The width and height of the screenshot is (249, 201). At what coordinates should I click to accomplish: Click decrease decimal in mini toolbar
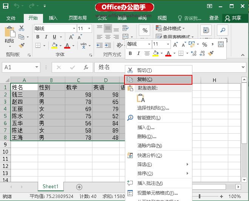coord(202,53)
